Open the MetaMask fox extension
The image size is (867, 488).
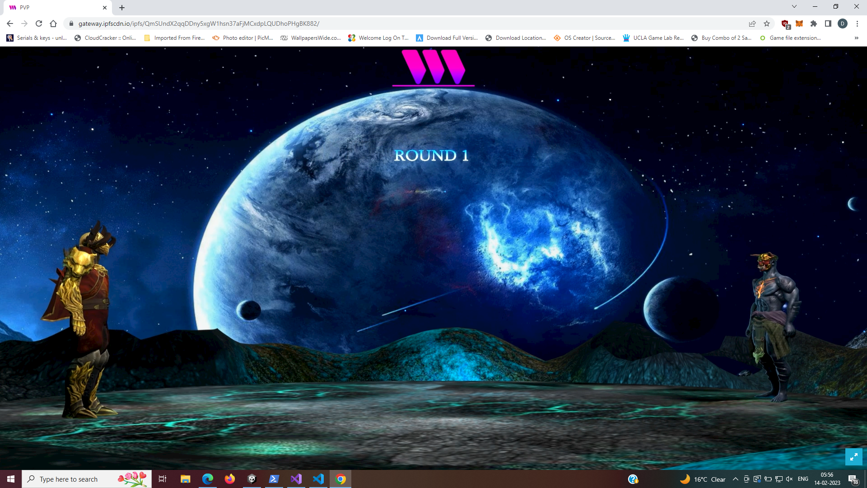click(x=799, y=23)
